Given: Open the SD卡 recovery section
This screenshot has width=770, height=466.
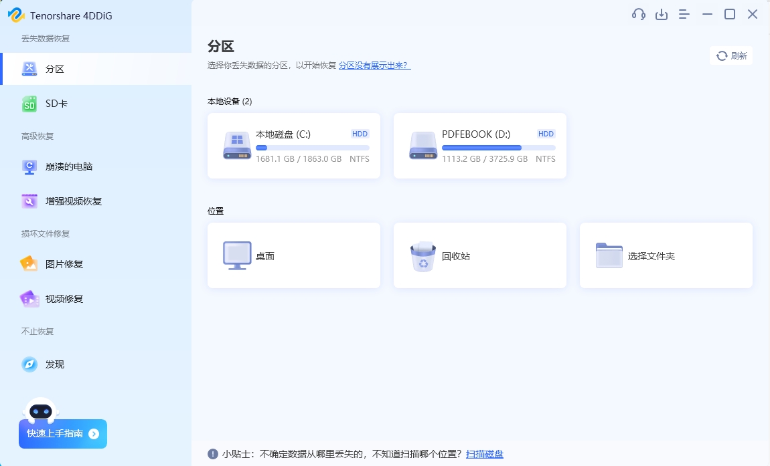Looking at the screenshot, I should (96, 104).
